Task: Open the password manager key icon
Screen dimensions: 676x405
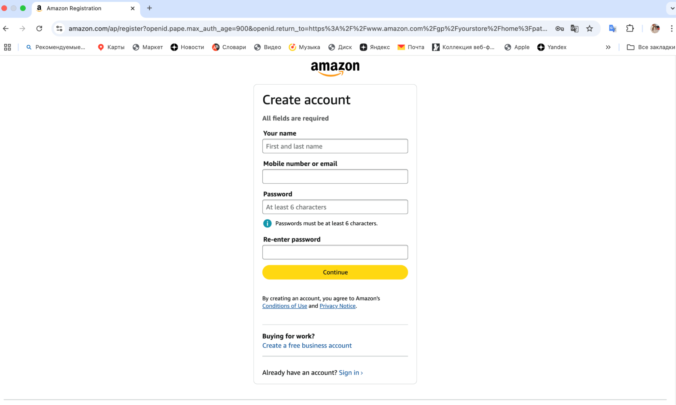Action: [559, 28]
